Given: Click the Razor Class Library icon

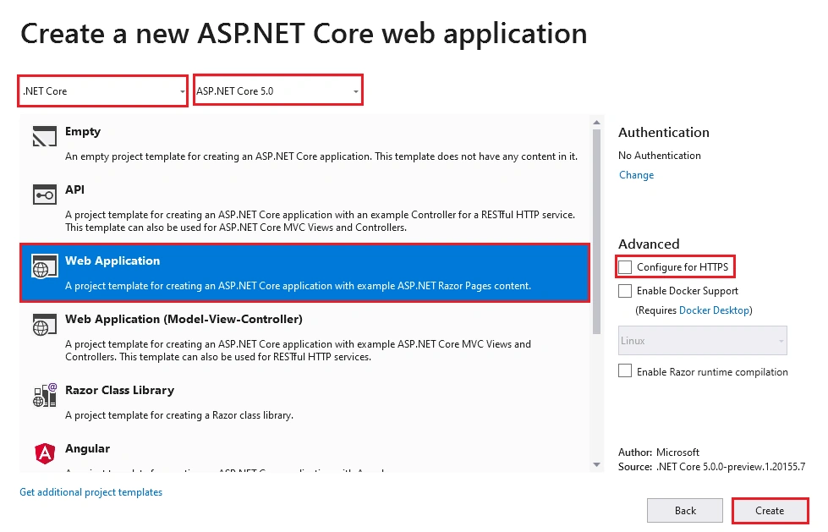Looking at the screenshot, I should click(44, 395).
